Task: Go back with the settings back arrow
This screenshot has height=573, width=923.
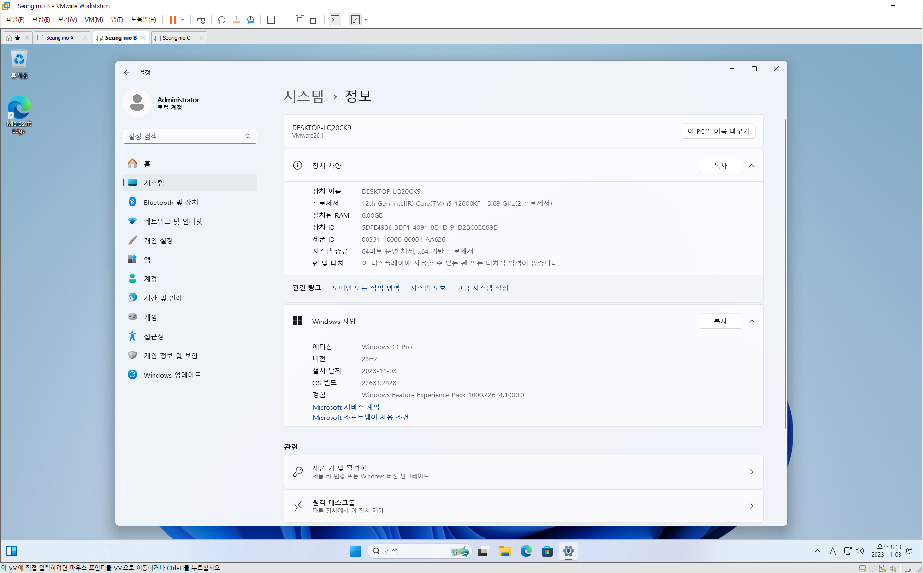Action: [127, 72]
